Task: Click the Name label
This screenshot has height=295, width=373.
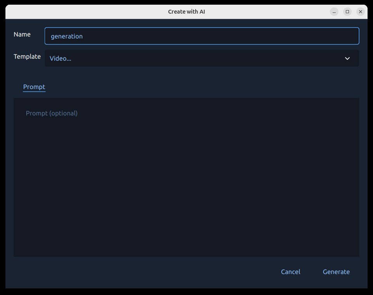Action: 22,34
